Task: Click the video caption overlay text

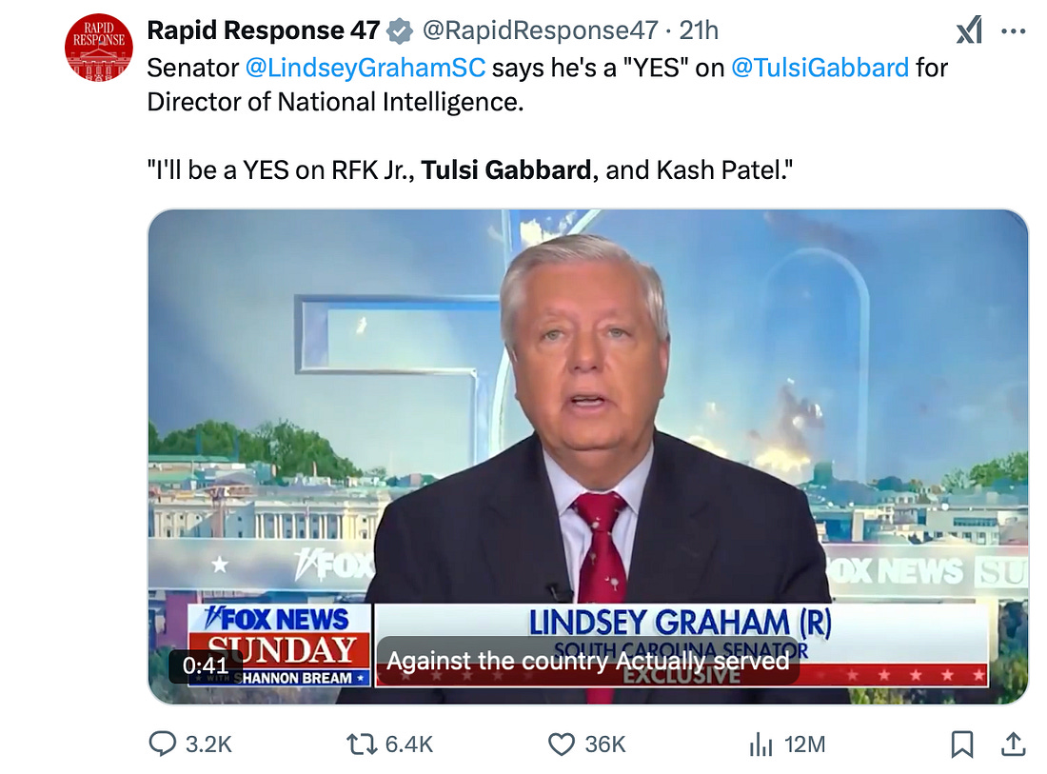Action: pyautogui.click(x=587, y=661)
